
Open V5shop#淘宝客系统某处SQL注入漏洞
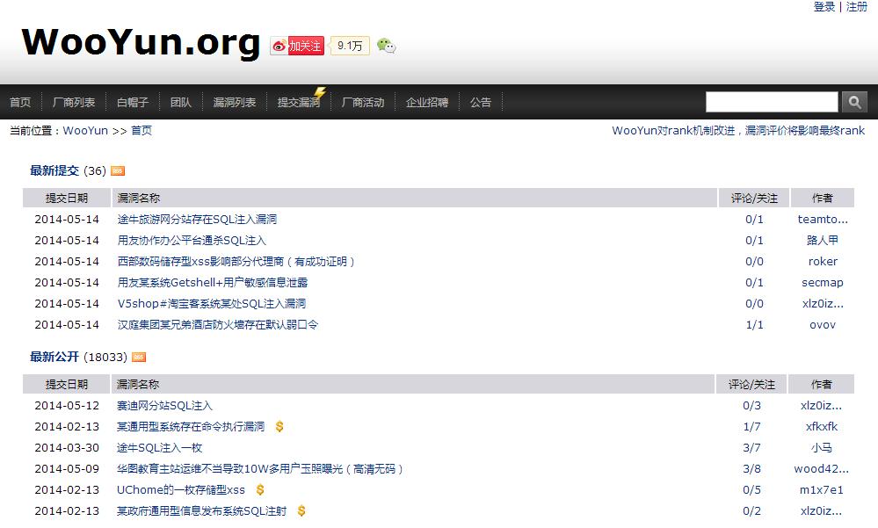(212, 303)
